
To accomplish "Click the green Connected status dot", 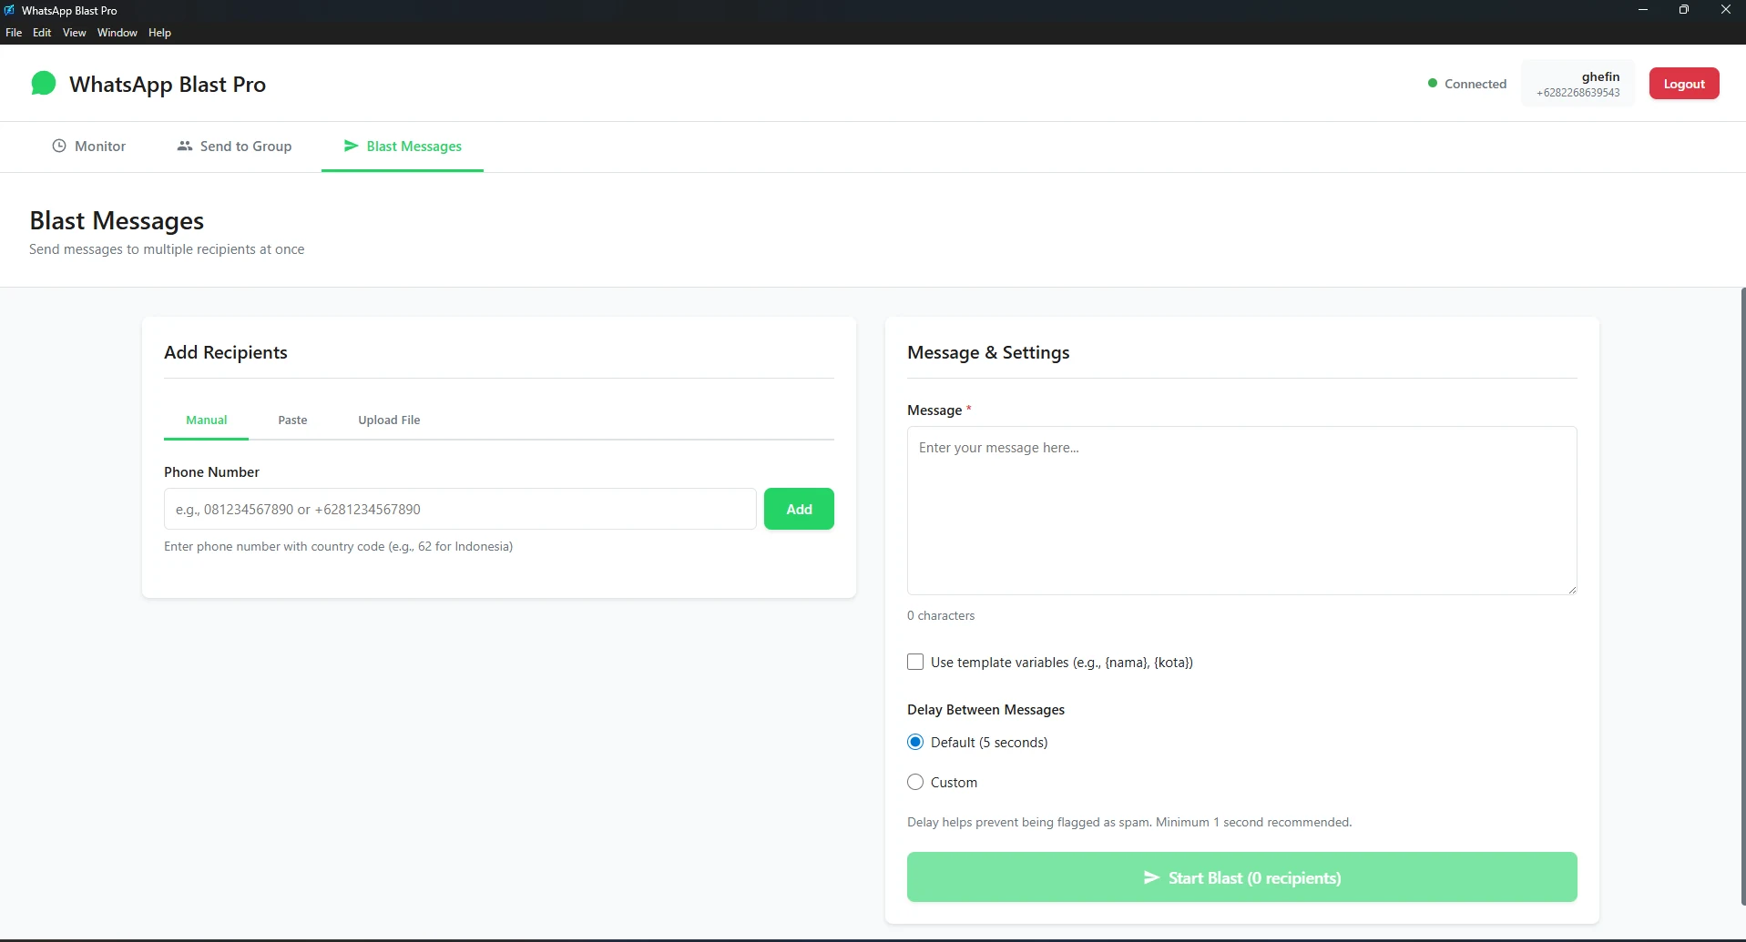I will [1433, 84].
